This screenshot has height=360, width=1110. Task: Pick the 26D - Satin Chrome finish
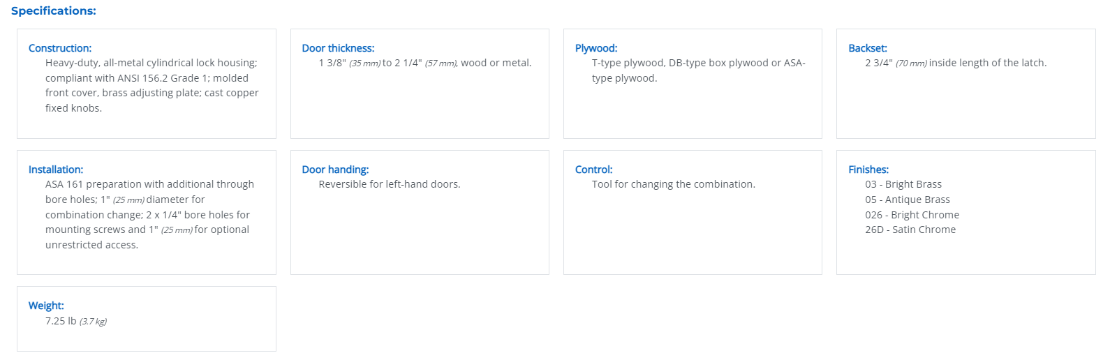pos(910,230)
